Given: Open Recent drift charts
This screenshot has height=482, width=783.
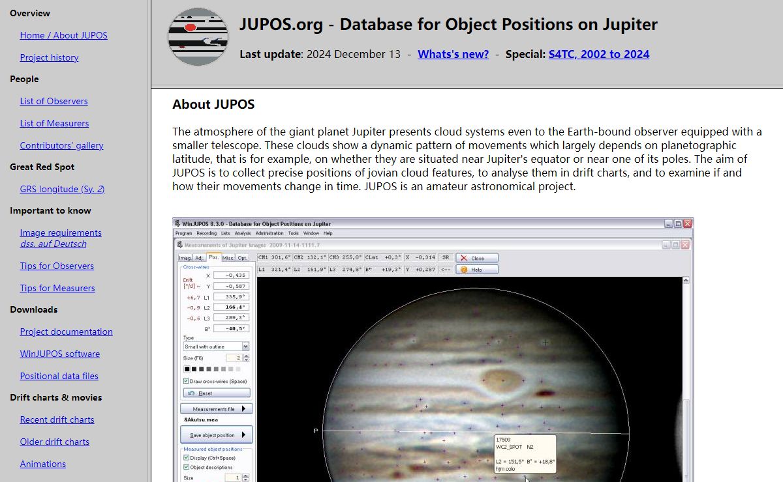Looking at the screenshot, I should tap(57, 419).
